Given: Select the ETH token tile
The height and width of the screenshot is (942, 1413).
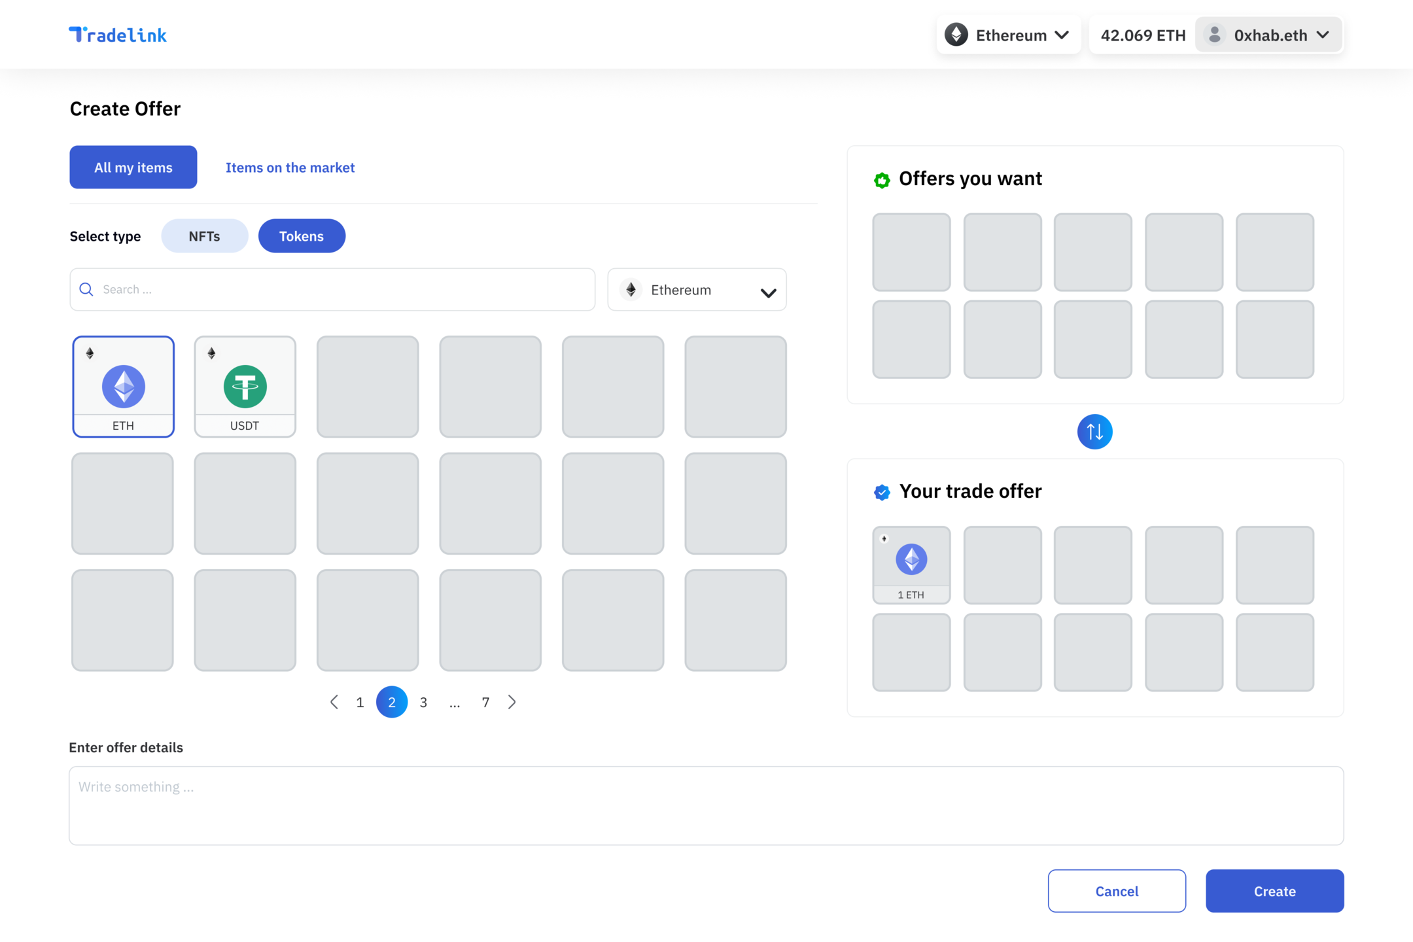Looking at the screenshot, I should [123, 386].
